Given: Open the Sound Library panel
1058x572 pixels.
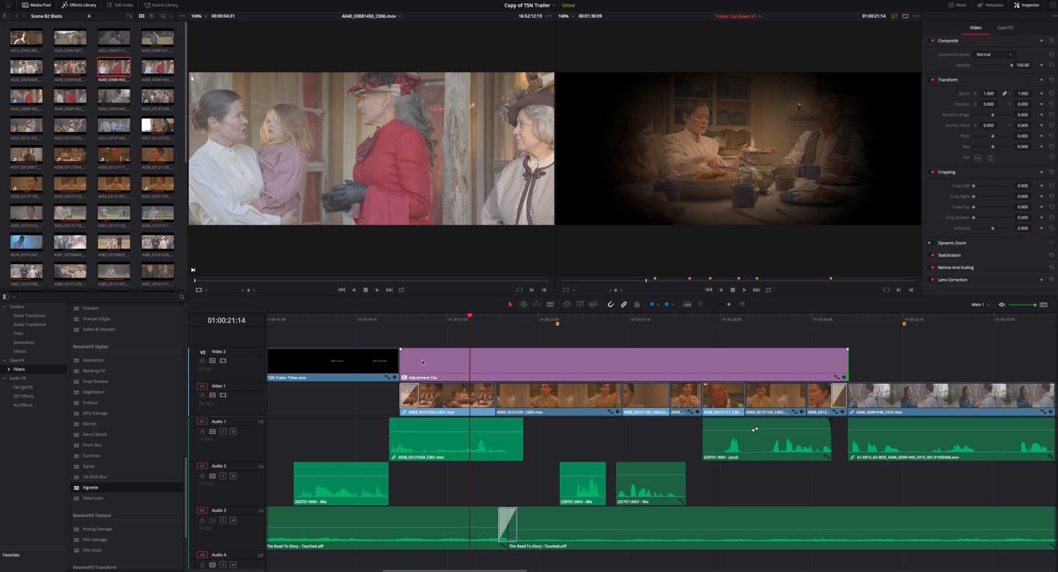Looking at the screenshot, I should pyautogui.click(x=161, y=5).
